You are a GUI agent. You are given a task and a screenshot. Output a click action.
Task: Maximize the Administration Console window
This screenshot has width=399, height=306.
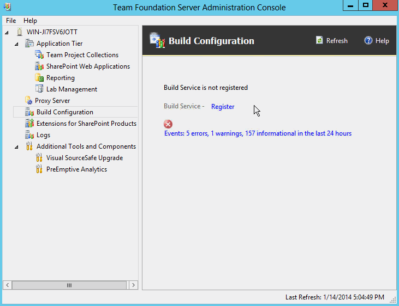point(365,5)
